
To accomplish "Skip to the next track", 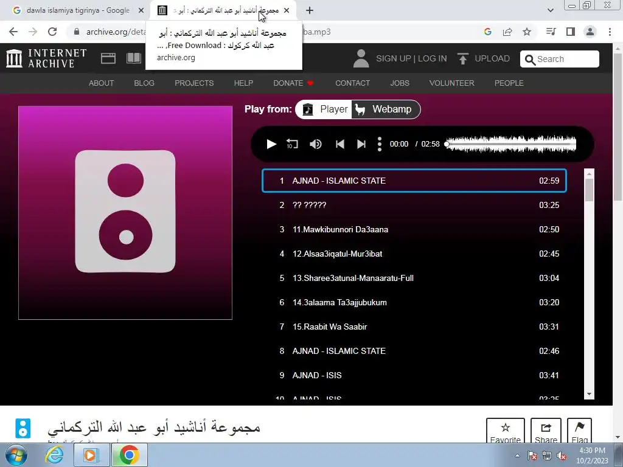I will [361, 144].
